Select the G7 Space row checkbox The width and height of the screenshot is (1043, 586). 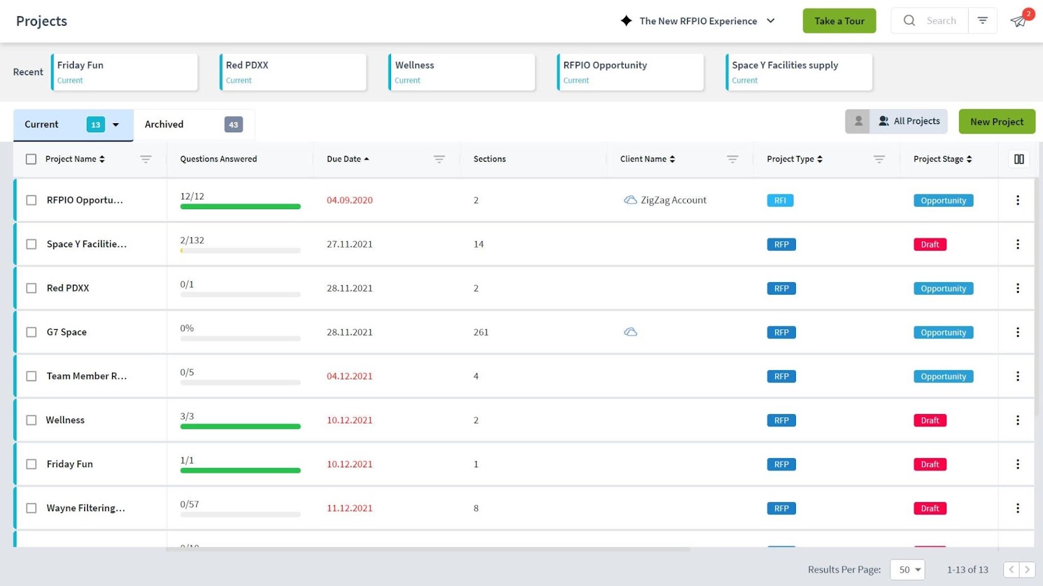(x=31, y=332)
